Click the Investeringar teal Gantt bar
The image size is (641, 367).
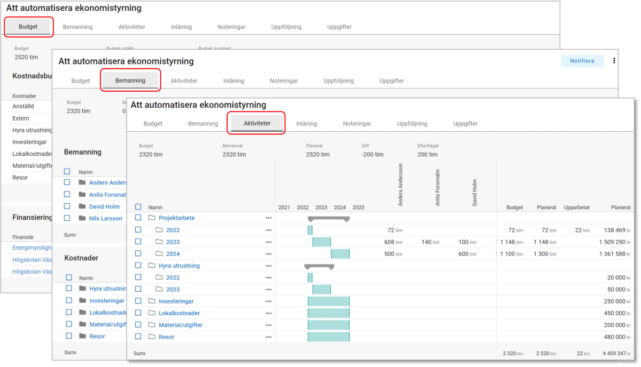click(329, 301)
